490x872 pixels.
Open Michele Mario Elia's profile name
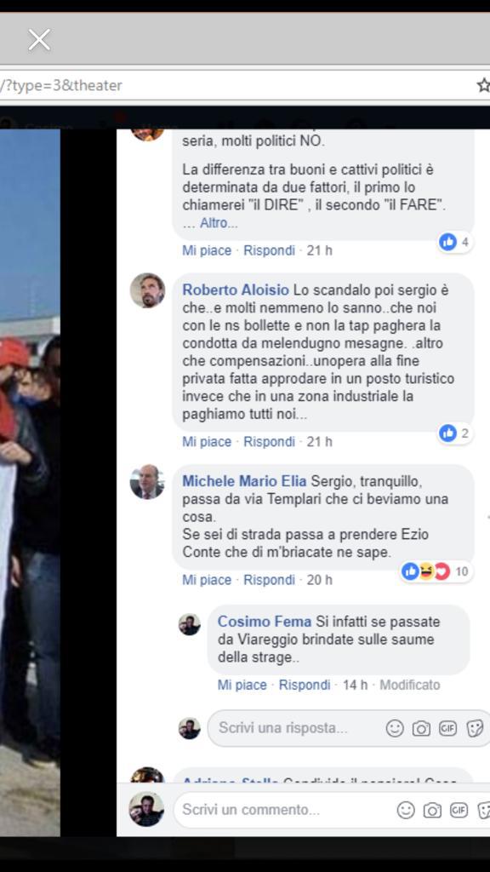[x=244, y=481]
